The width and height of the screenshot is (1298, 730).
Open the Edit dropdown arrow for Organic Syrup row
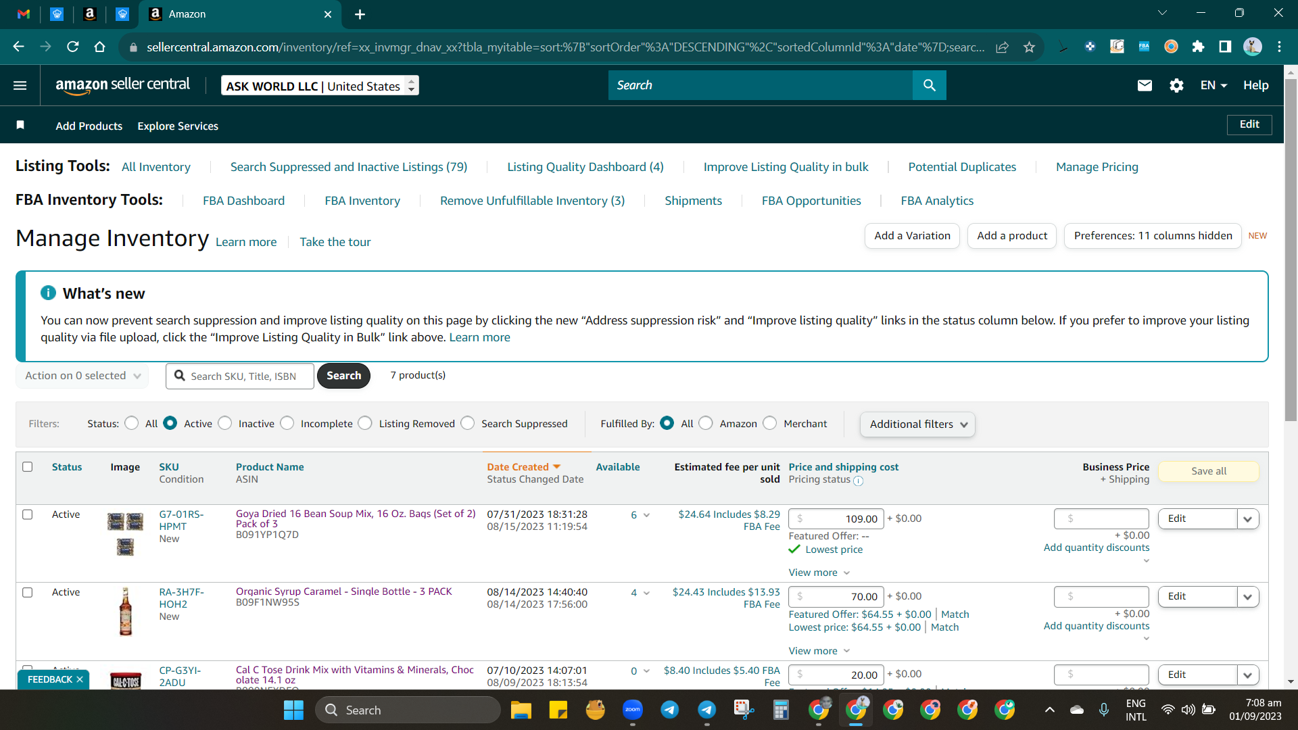(1248, 597)
